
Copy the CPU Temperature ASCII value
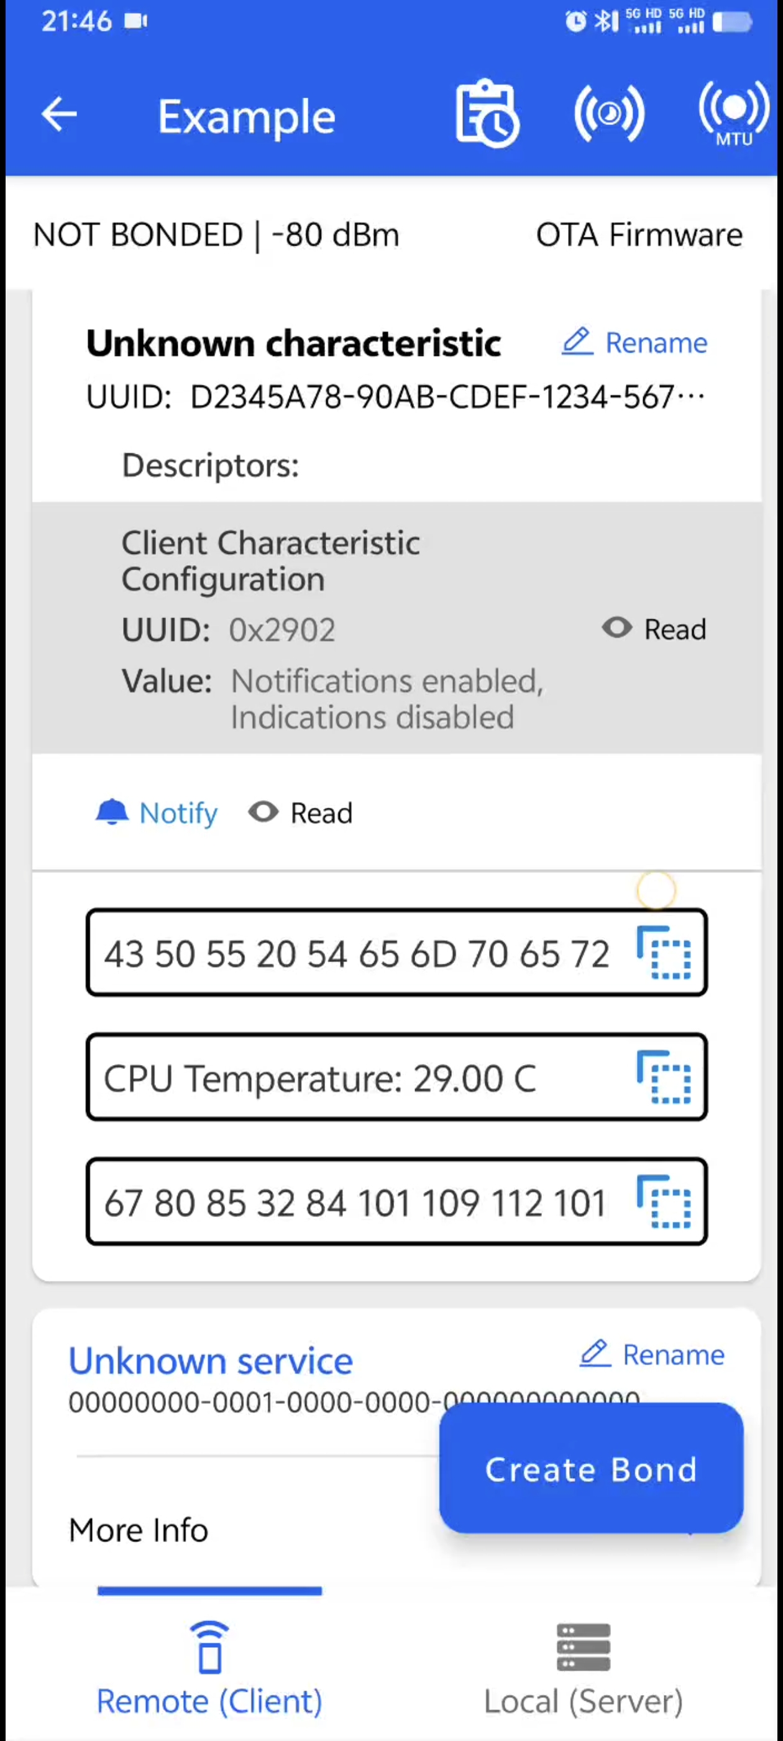(664, 1077)
